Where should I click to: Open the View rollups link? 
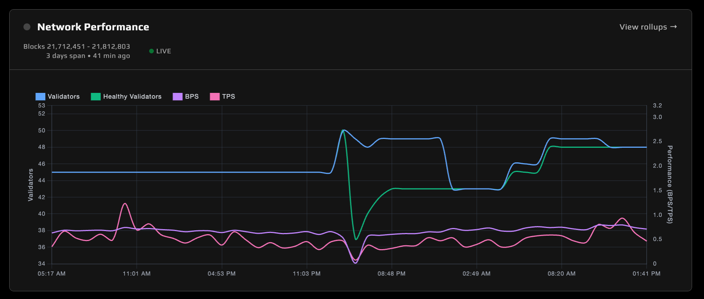643,27
